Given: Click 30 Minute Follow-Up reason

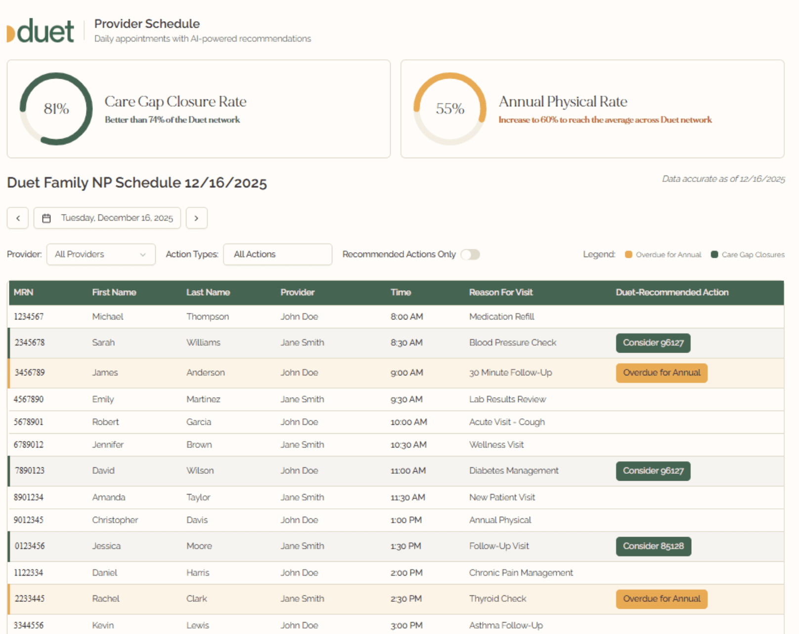Looking at the screenshot, I should pos(510,373).
